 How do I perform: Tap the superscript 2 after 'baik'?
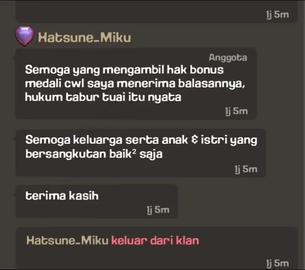(x=134, y=151)
